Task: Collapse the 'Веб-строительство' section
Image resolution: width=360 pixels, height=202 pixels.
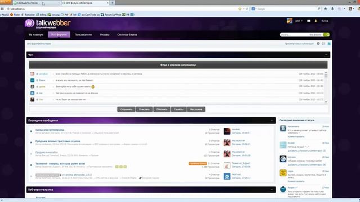Action: pos(272,190)
